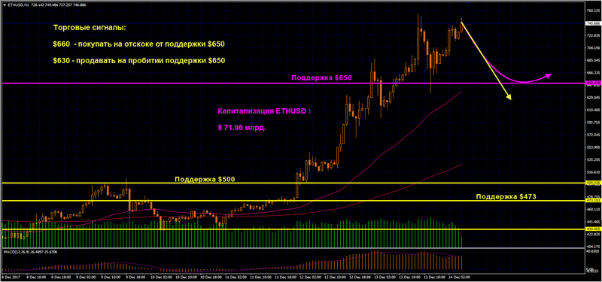
Task: Click the current price tag 740.886
Action: click(x=591, y=23)
